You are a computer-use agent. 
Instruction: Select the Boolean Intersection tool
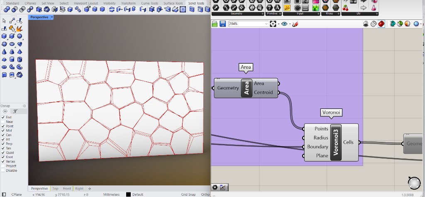click(x=22, y=10)
